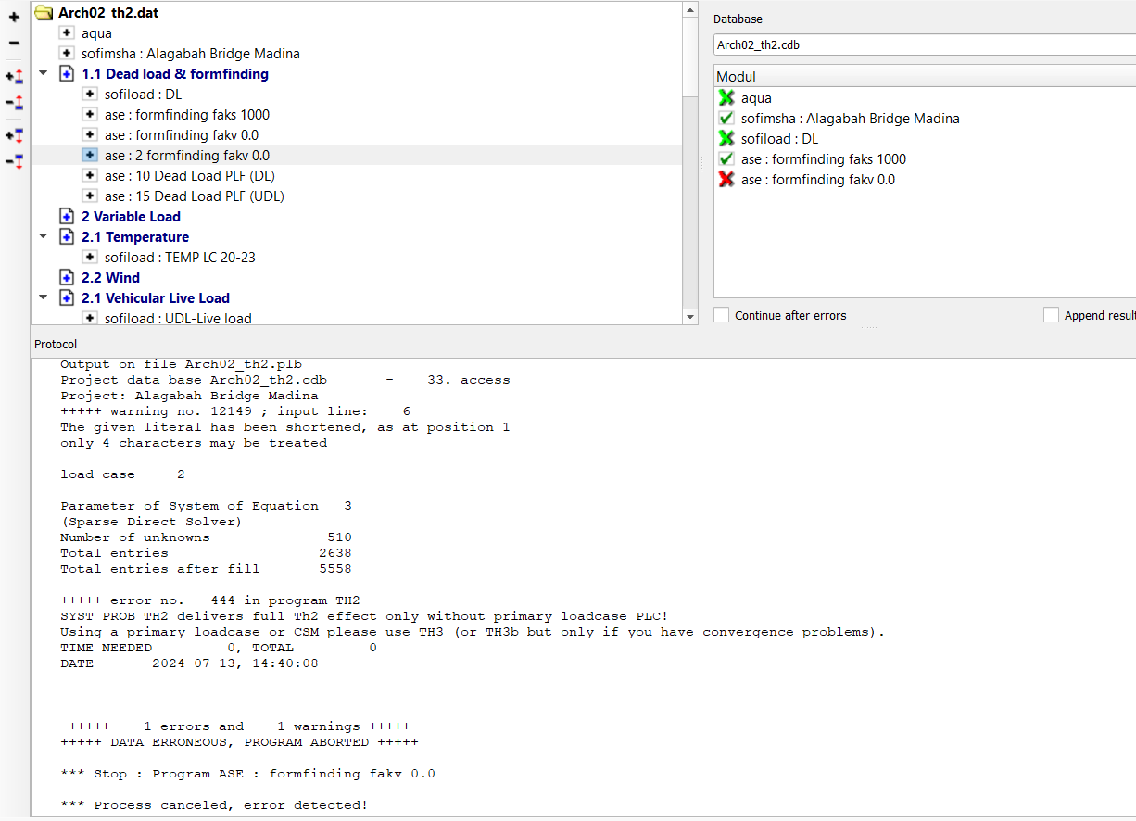
Task: Toggle plus box of sofiload : UDL-Live load
Action: tap(90, 318)
